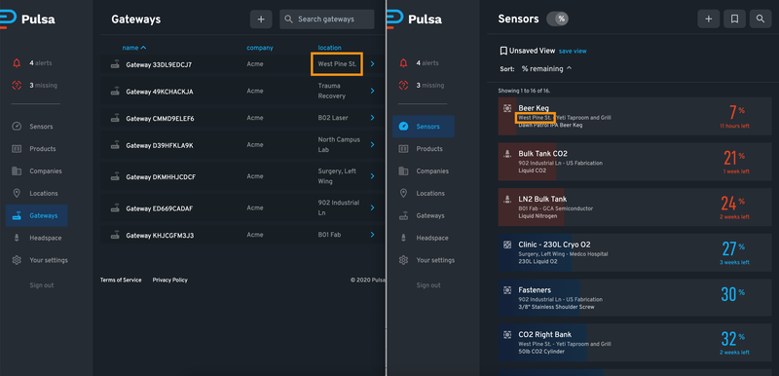Open Companies in Sensors window sidebar
Image resolution: width=779 pixels, height=376 pixels.
click(x=424, y=171)
